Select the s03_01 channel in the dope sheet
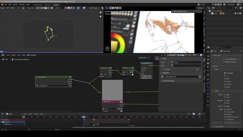Screen dimensions: 243x137 coord(13,122)
